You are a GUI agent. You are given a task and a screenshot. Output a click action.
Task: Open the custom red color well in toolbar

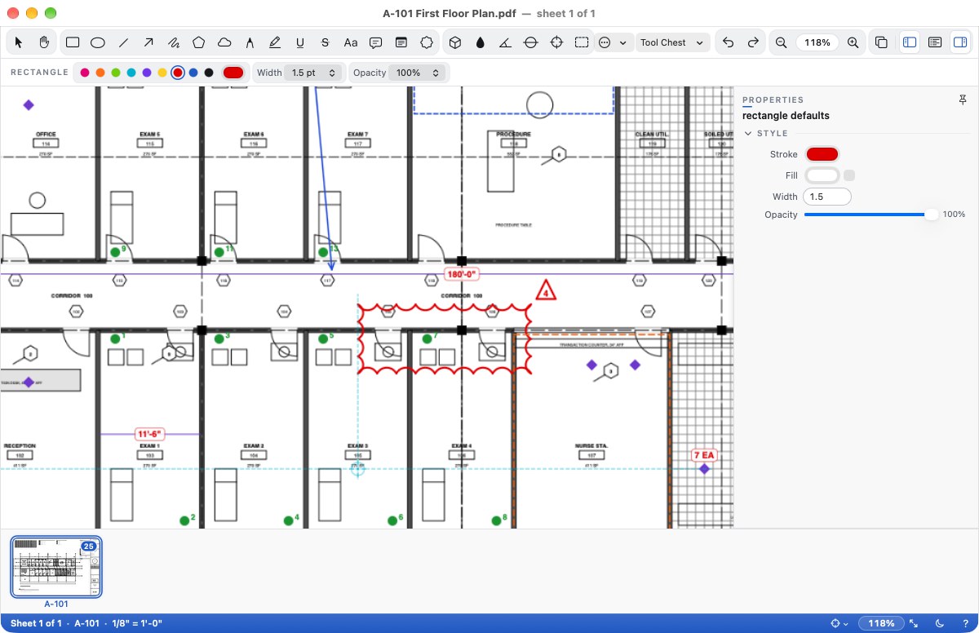[233, 73]
